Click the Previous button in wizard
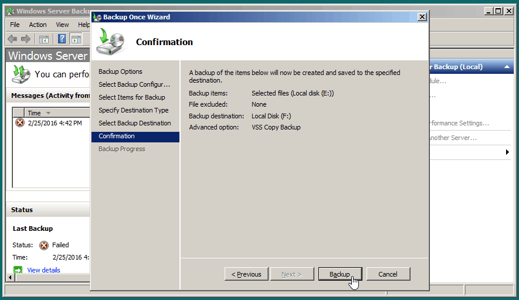Image resolution: width=519 pixels, height=300 pixels. tap(246, 274)
